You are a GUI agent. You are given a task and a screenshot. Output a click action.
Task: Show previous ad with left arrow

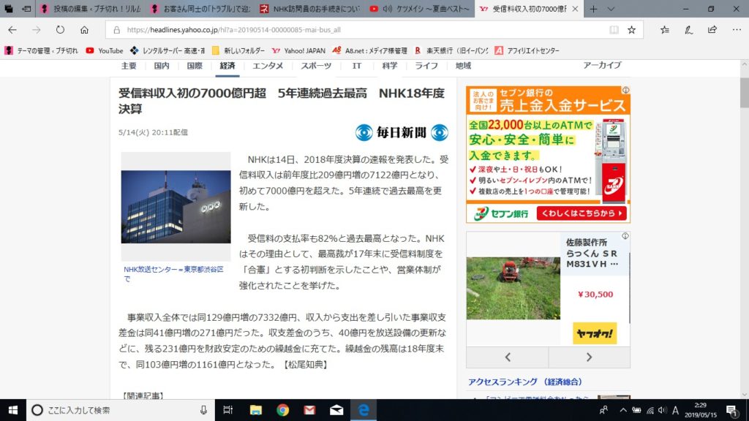pyautogui.click(x=508, y=357)
